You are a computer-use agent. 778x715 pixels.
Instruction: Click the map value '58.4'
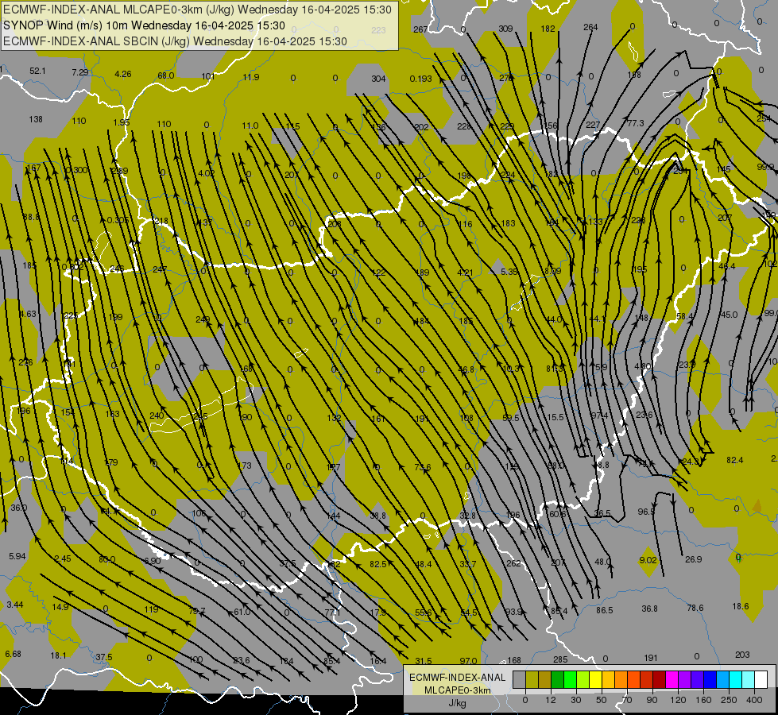[685, 316]
